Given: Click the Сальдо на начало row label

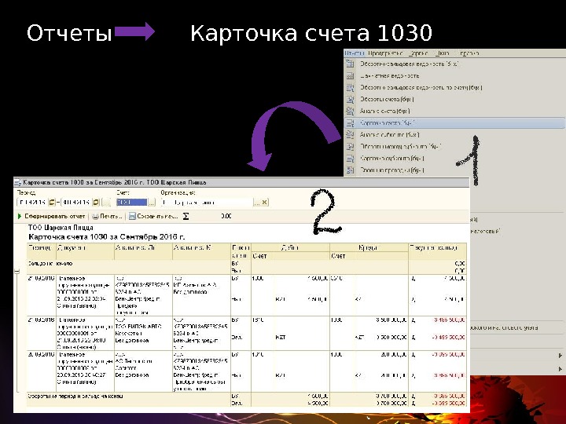Looking at the screenshot, I should 50,264.
